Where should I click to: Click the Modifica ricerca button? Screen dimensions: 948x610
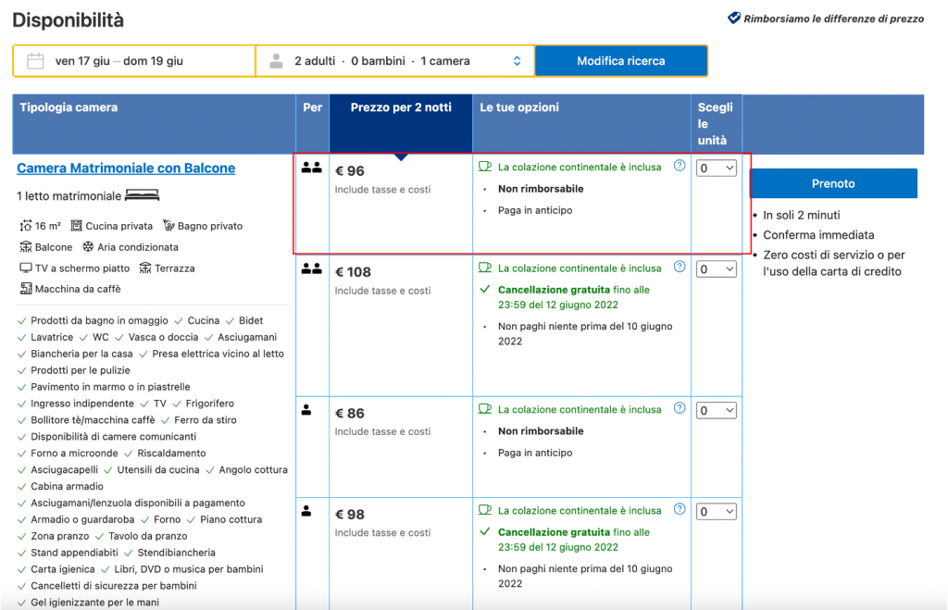[620, 61]
